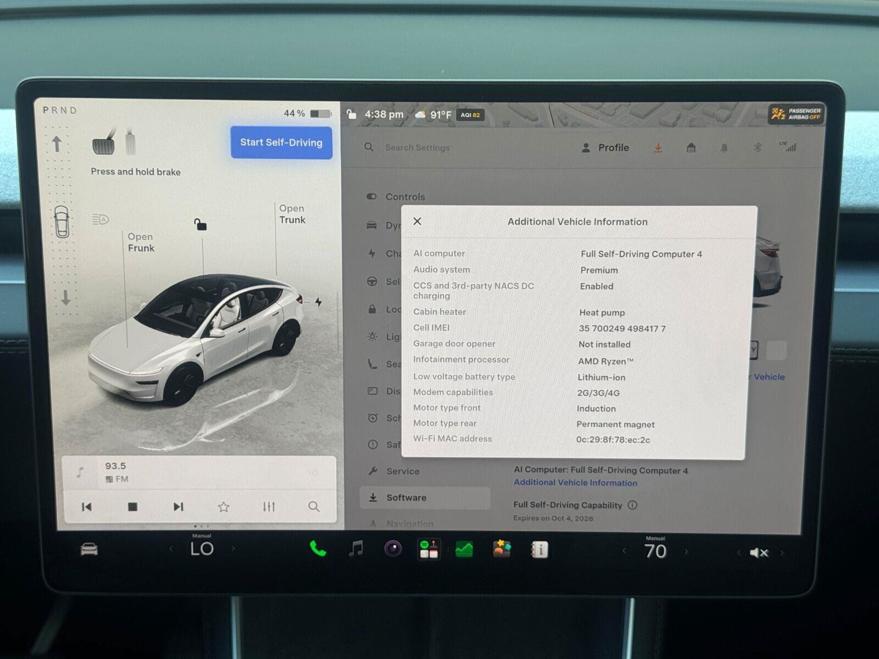Tap the 44 % battery indicator

coord(307,113)
